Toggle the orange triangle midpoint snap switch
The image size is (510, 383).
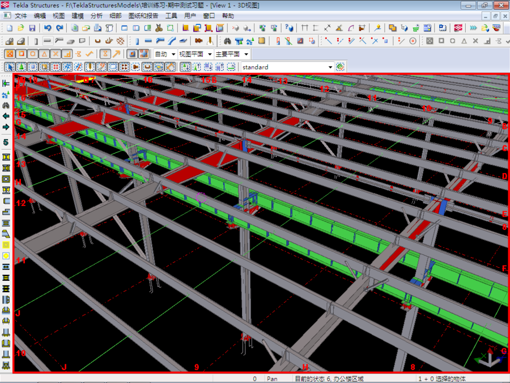(44, 54)
